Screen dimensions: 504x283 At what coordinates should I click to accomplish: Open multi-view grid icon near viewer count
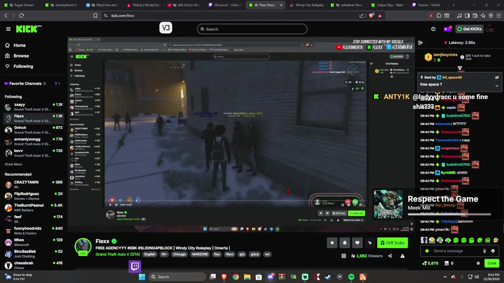344,256
